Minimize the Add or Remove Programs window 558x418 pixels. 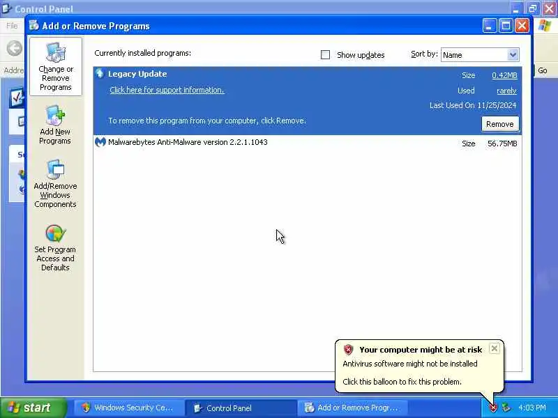pyautogui.click(x=490, y=26)
